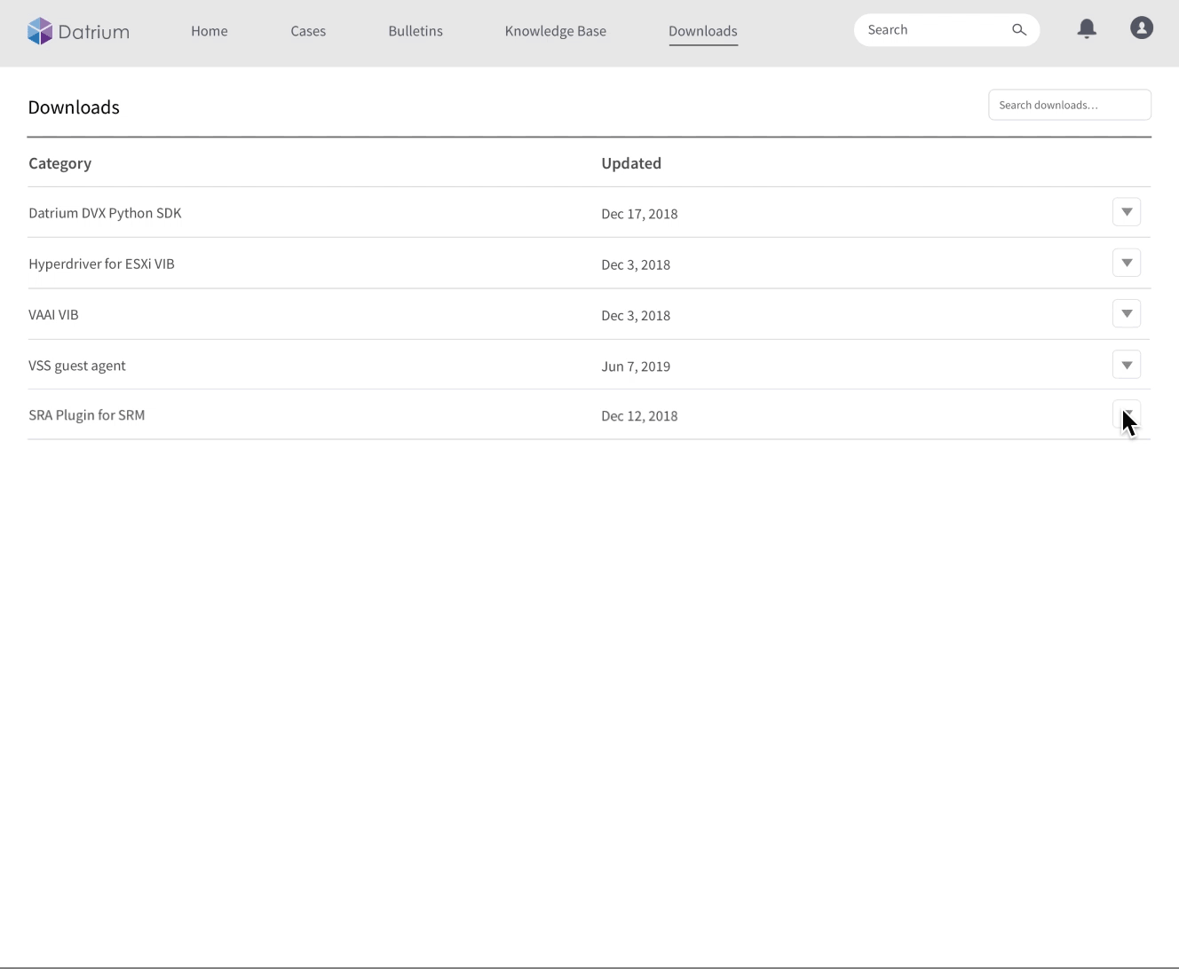This screenshot has height=969, width=1179.
Task: Select the SRA Plugin for SRM text
Action: (87, 415)
